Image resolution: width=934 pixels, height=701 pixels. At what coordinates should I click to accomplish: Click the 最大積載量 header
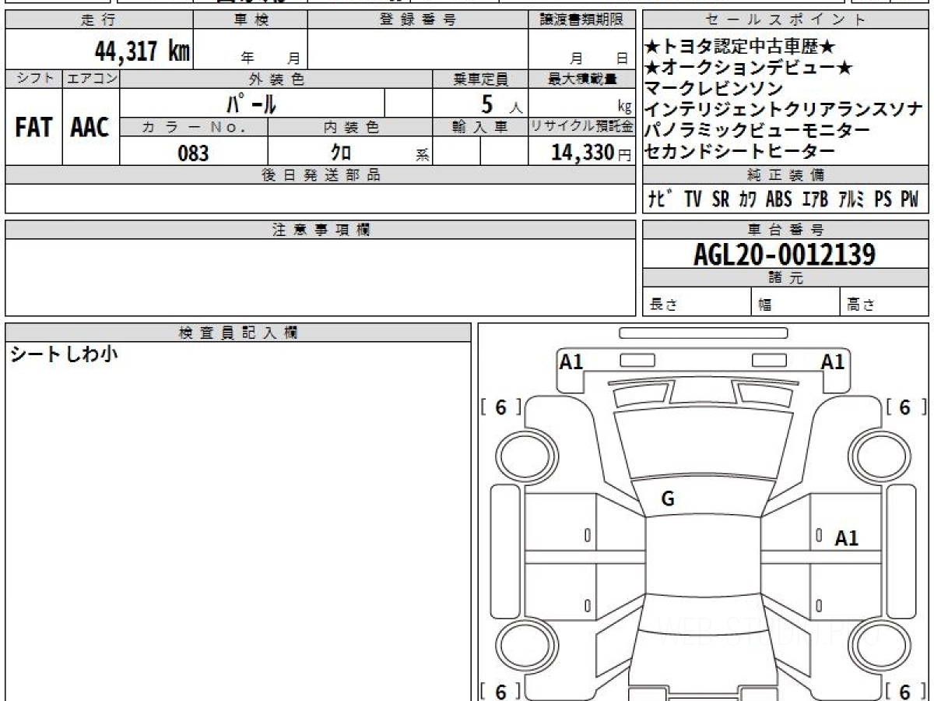point(582,79)
